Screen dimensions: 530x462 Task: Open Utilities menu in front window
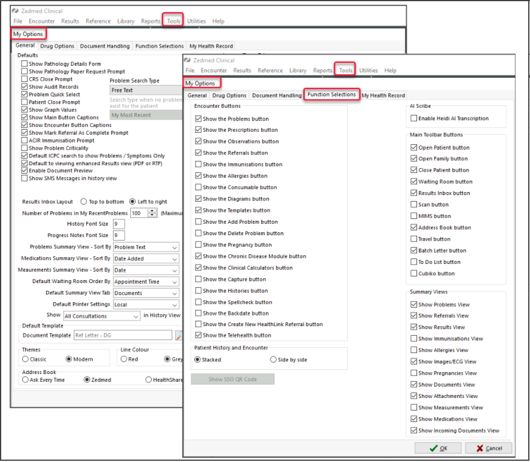point(369,71)
